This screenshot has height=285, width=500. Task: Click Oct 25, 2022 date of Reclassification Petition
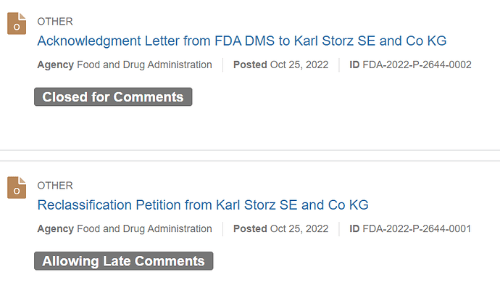299,229
